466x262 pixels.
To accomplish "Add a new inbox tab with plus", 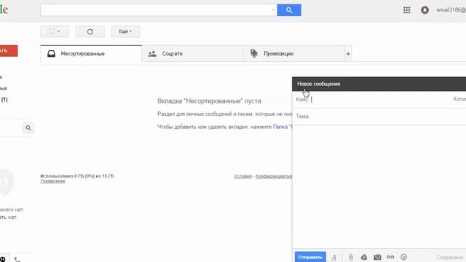I will (348, 54).
